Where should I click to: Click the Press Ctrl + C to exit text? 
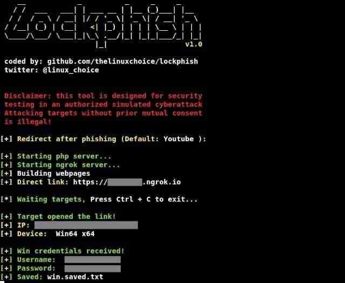[144, 199]
